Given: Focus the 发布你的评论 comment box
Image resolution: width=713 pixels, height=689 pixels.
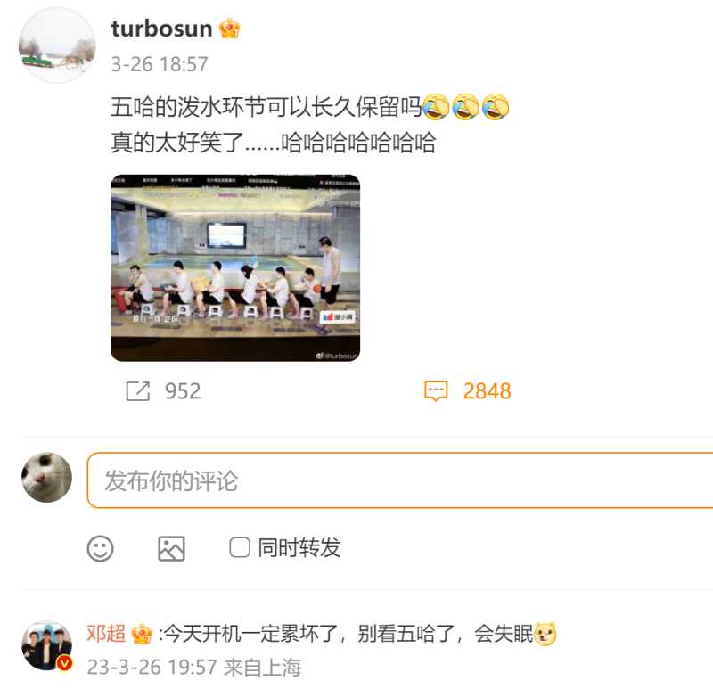Looking at the screenshot, I should click(x=400, y=480).
